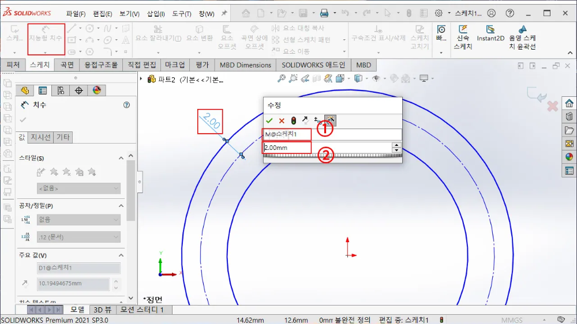Open the DimXpertManager crosshair tab

pos(78,91)
